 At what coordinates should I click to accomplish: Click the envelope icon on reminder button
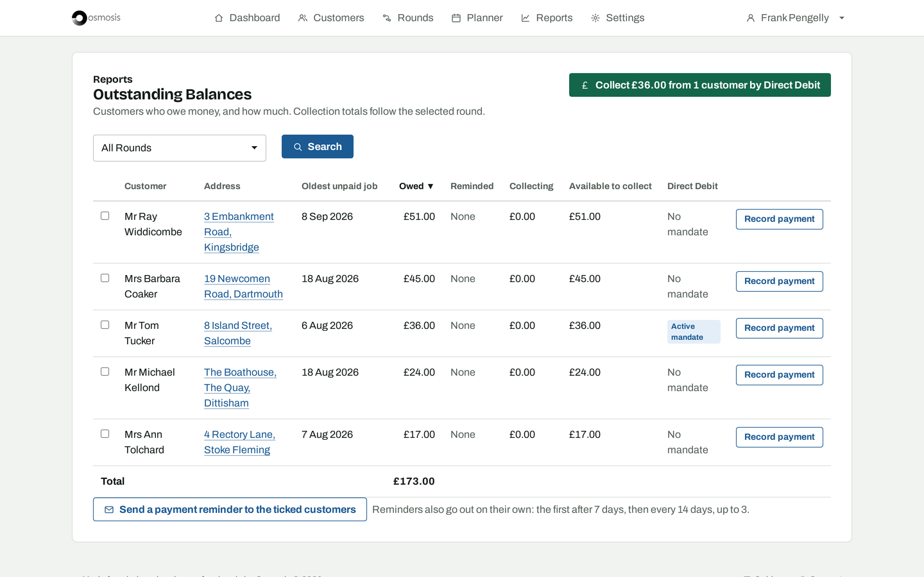[109, 510]
